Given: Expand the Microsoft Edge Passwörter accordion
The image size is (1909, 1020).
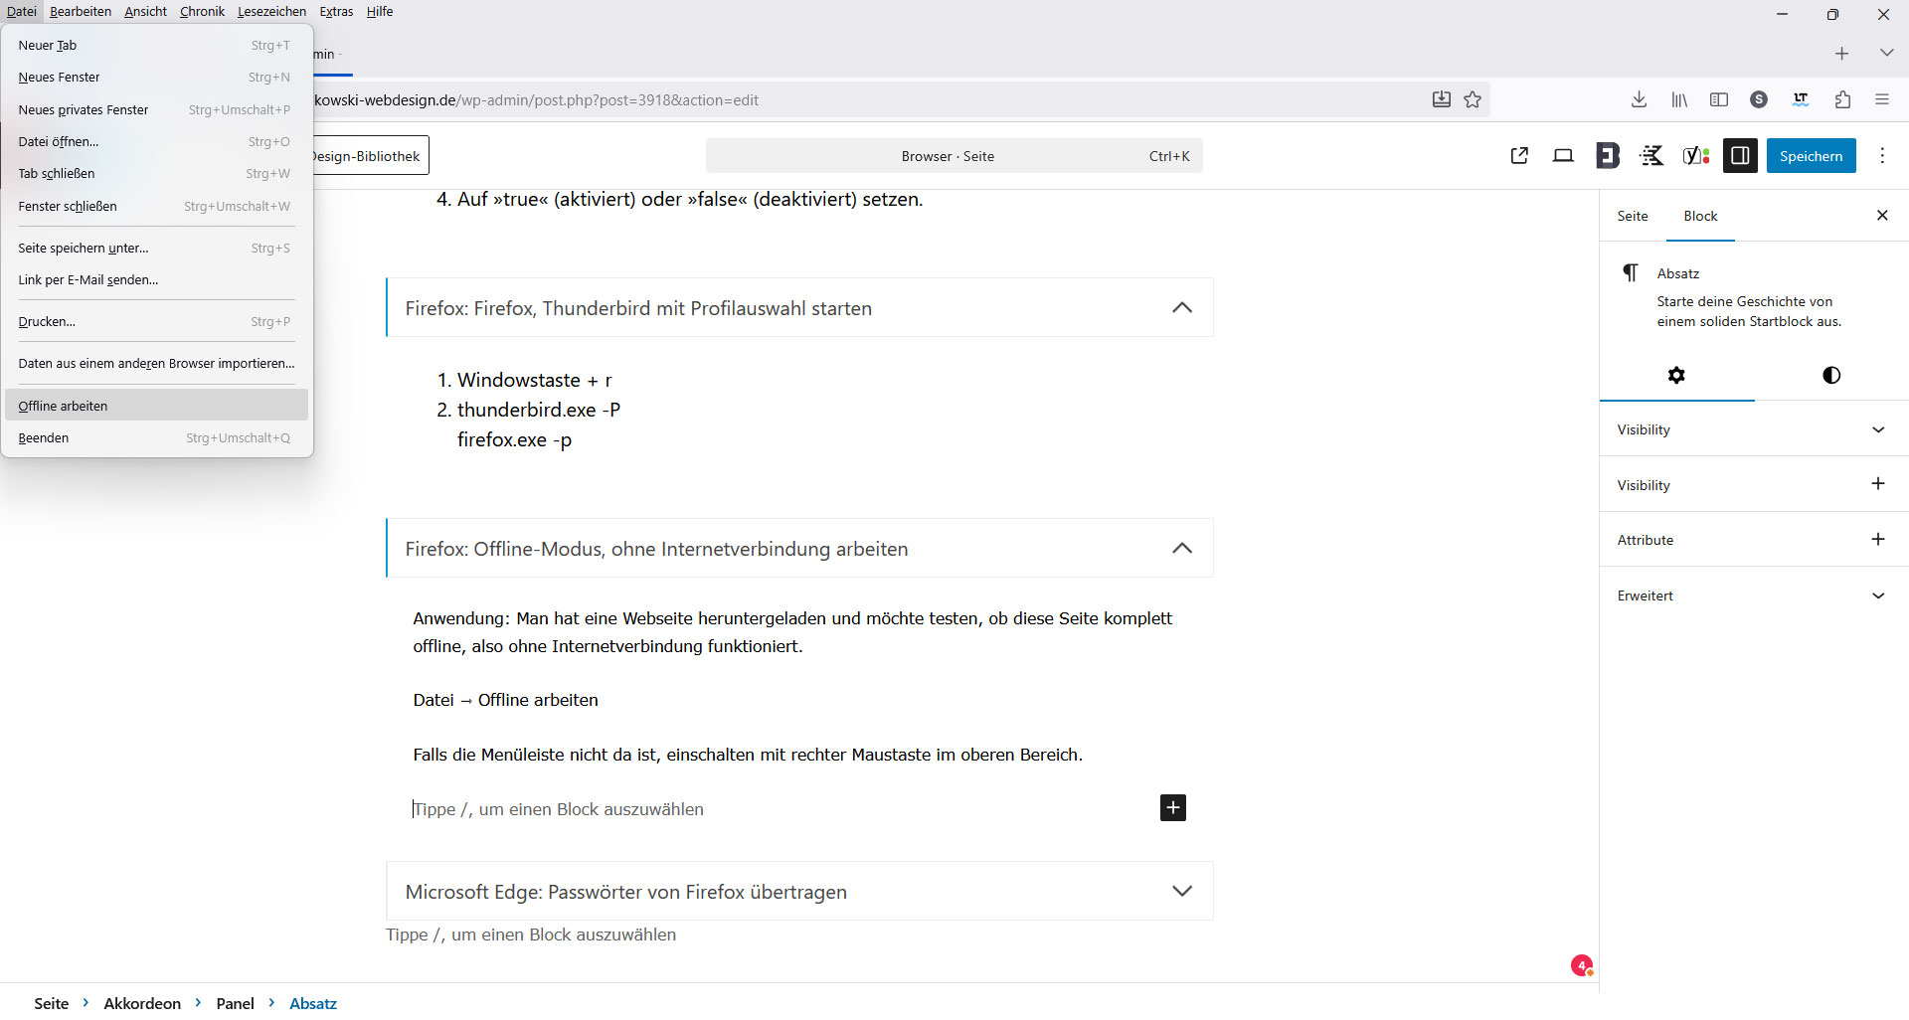Looking at the screenshot, I should (1181, 892).
